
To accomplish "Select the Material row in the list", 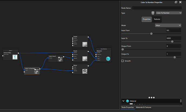I will (151, 101).
